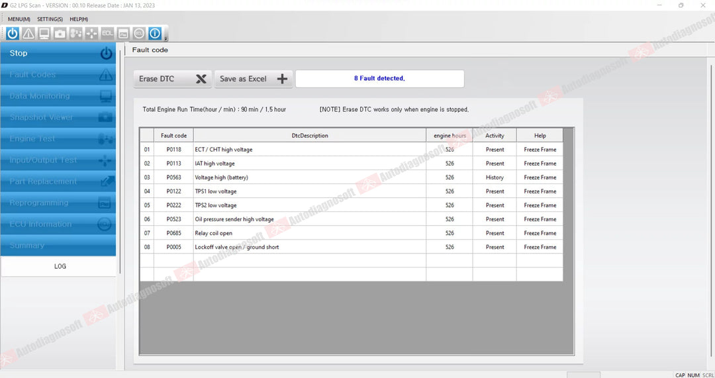Open Freeze Frame for P0563 row

(x=540, y=177)
